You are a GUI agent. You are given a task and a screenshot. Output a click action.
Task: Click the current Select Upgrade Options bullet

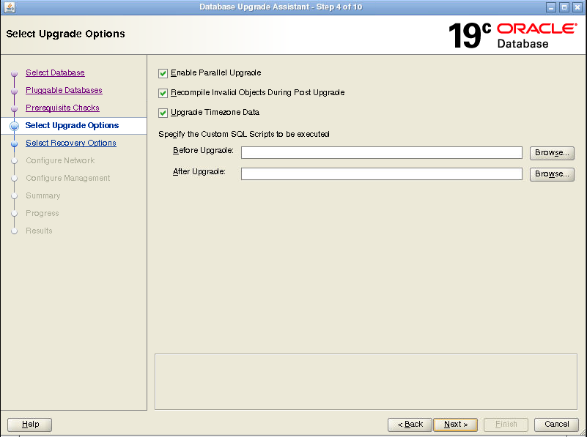14,126
